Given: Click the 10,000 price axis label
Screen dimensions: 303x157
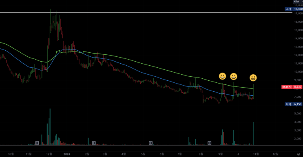Looking at the screenshot, I should pyautogui.click(x=299, y=72).
